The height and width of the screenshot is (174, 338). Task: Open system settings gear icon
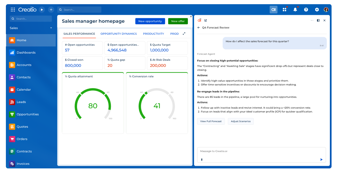(x=317, y=9)
